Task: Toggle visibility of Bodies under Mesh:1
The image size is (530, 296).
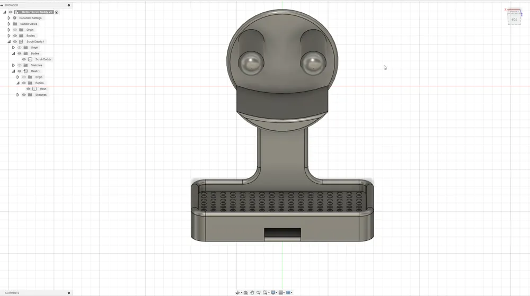Action: (x=24, y=83)
